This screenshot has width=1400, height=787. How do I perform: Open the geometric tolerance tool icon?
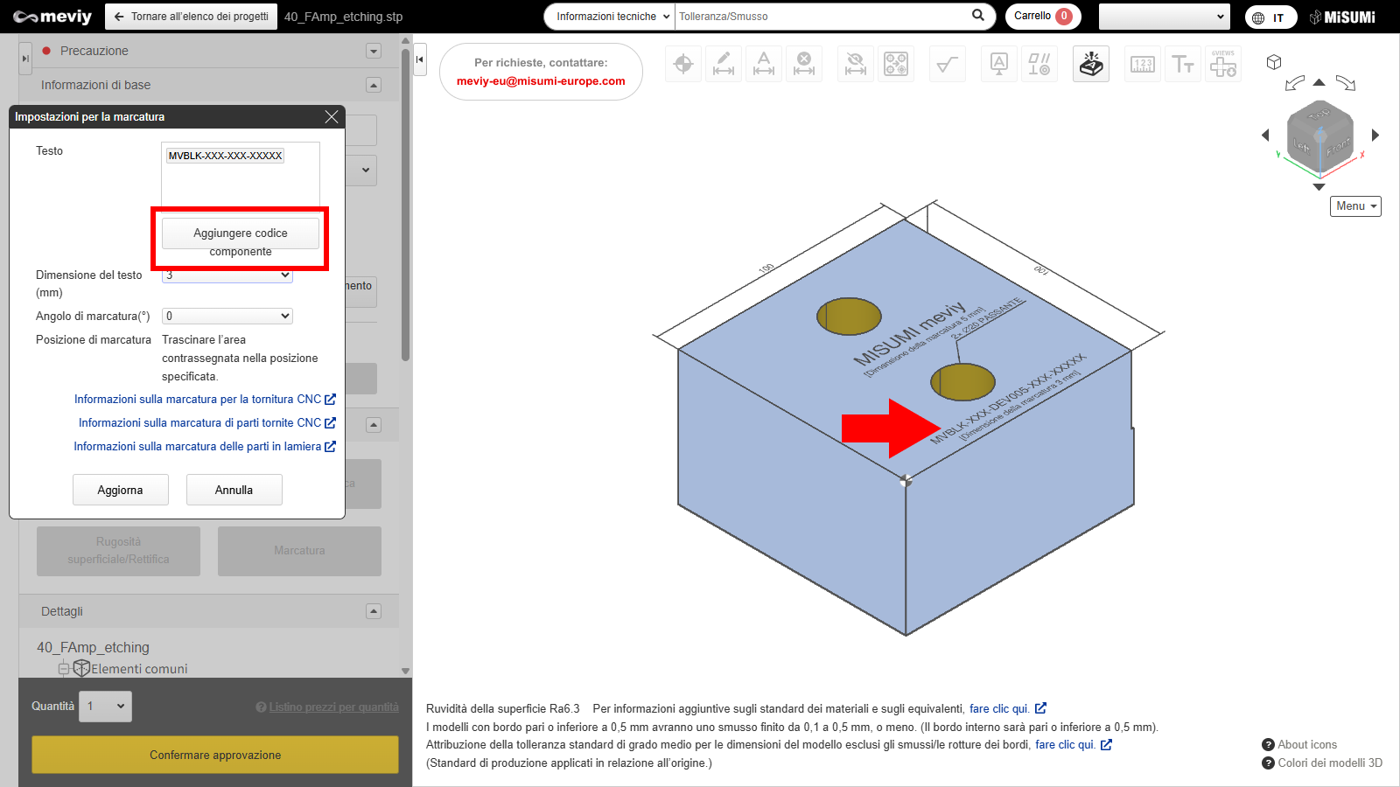tap(1039, 64)
